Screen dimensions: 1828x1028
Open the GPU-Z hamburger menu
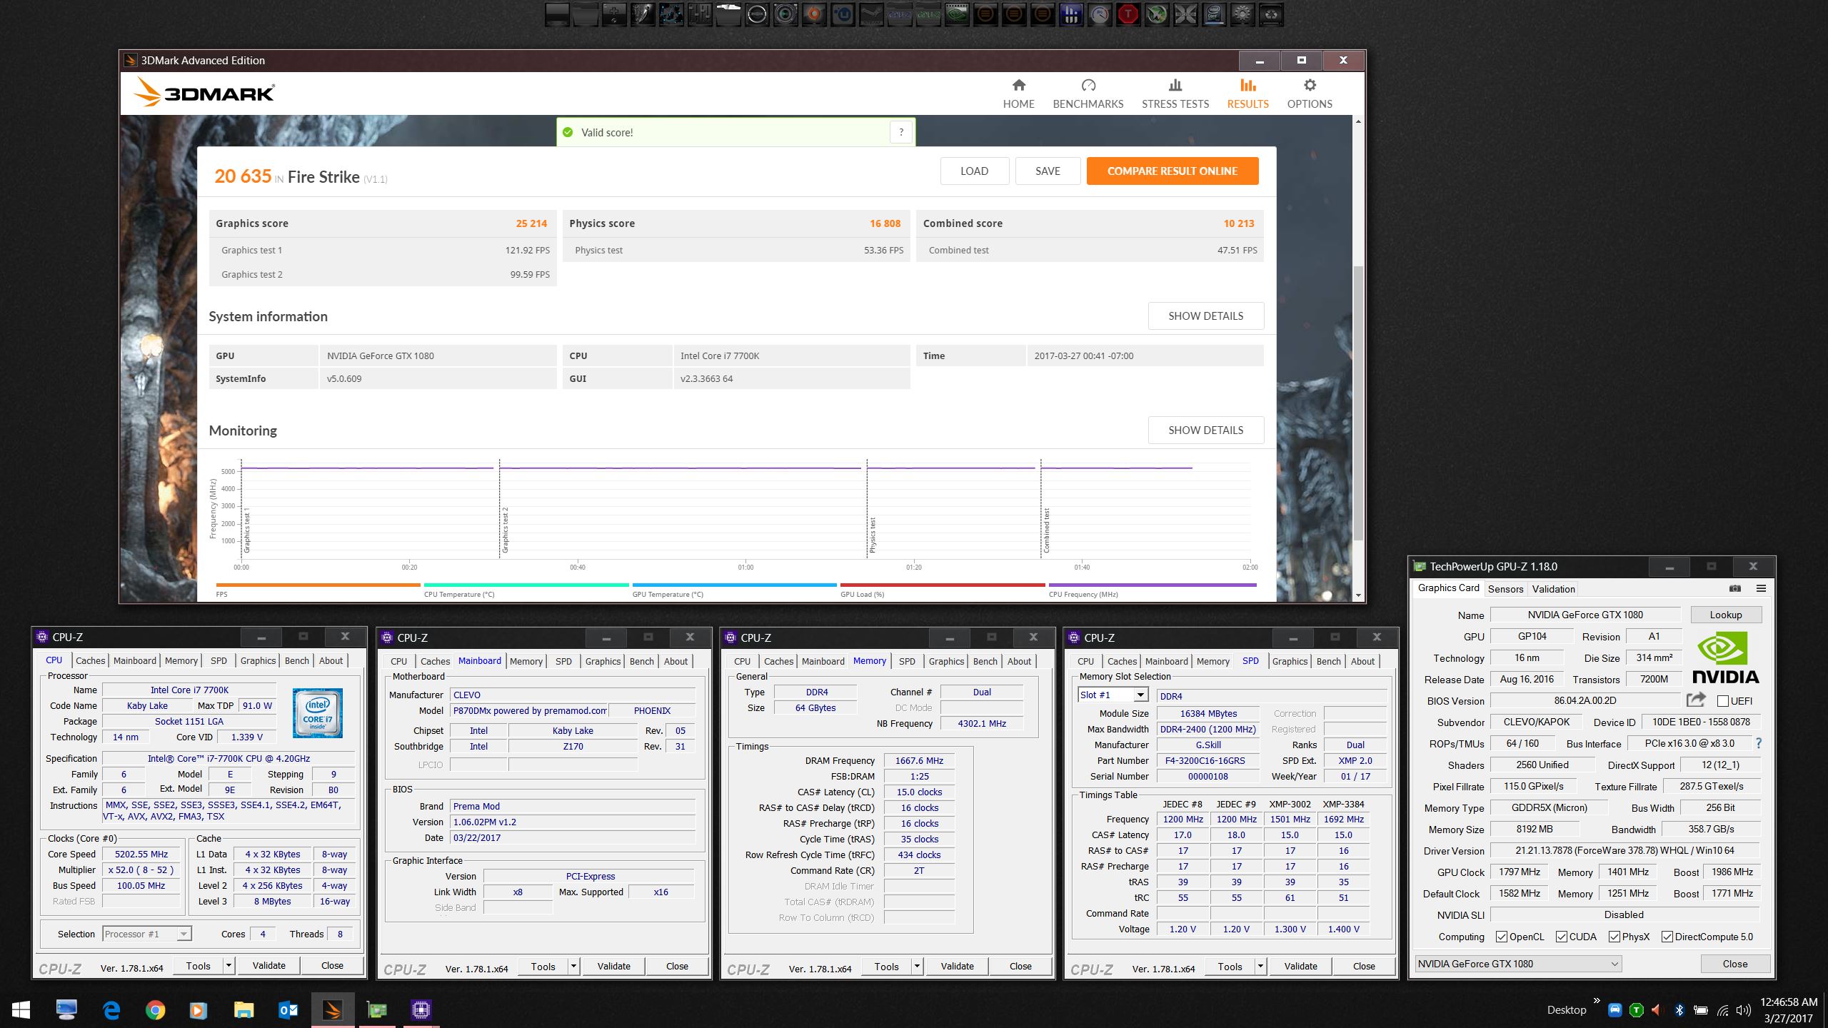[x=1761, y=588]
